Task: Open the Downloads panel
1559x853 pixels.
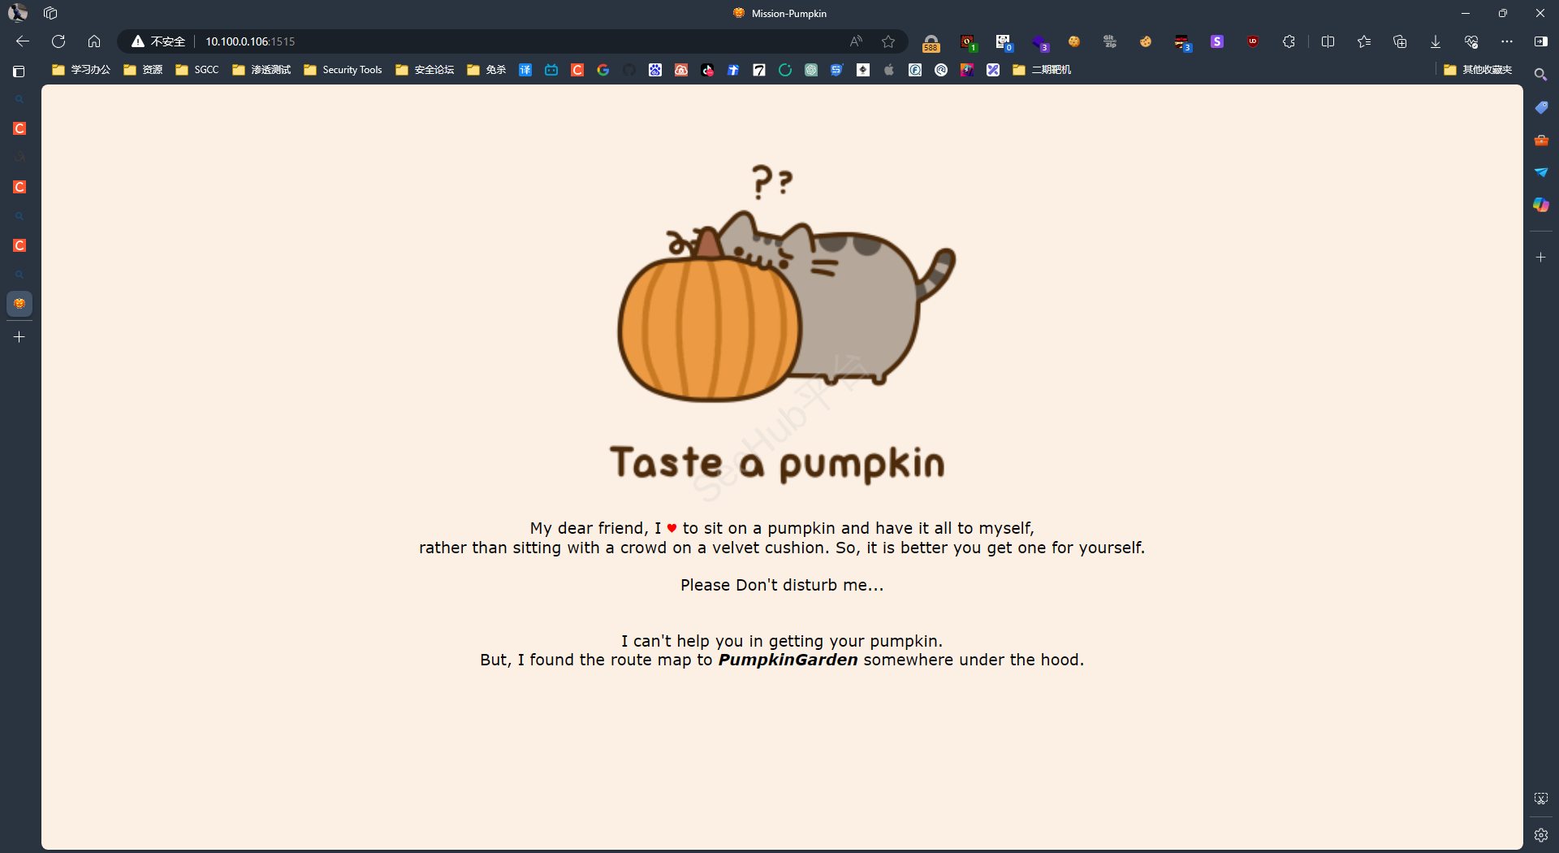Action: click(1436, 41)
